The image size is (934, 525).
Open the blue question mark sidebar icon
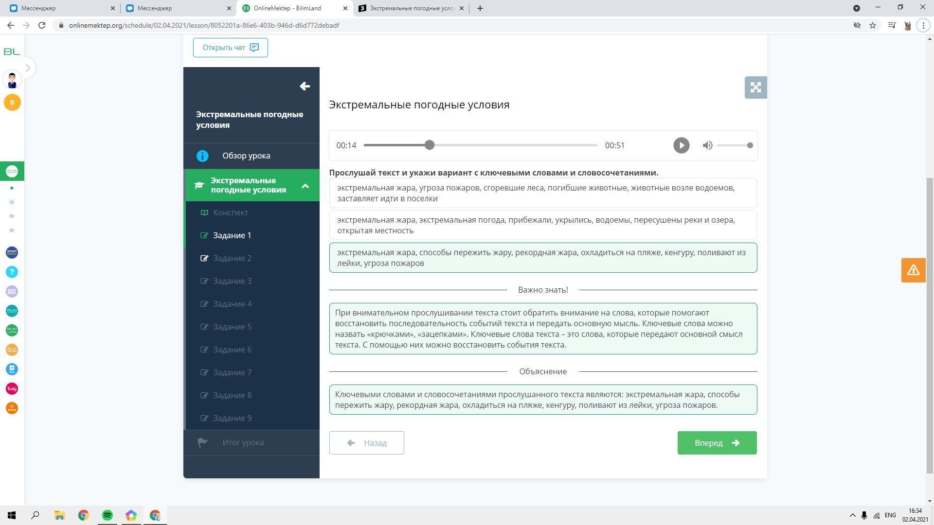click(x=12, y=272)
